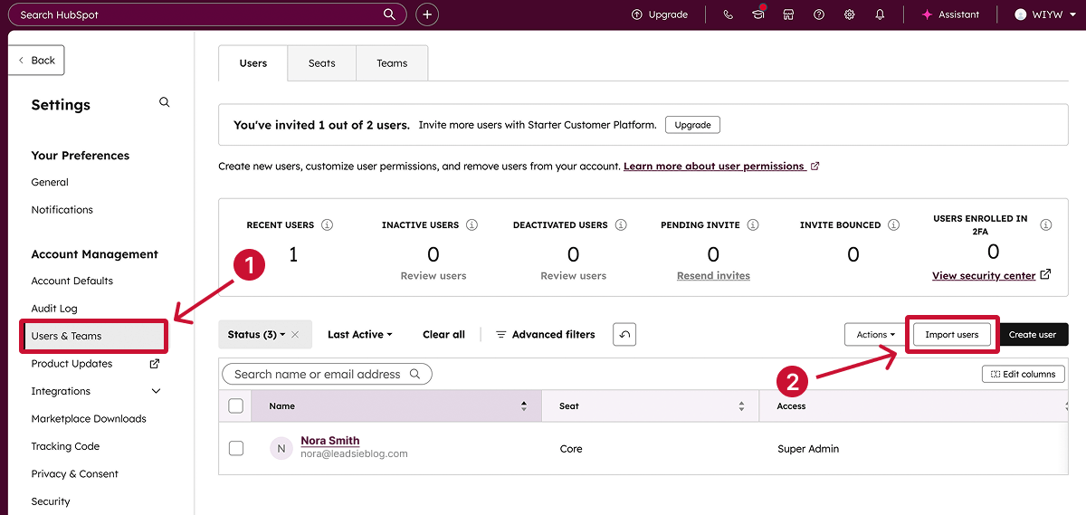
Task: Click the Edit columns button
Action: pos(1024,374)
